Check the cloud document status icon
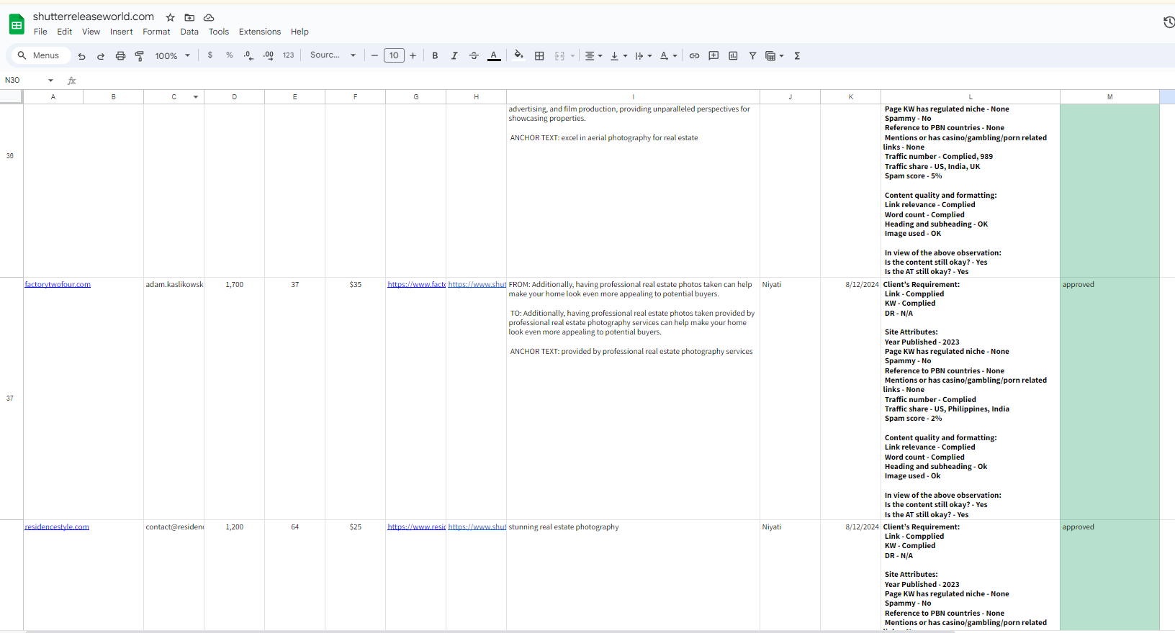 pos(209,17)
